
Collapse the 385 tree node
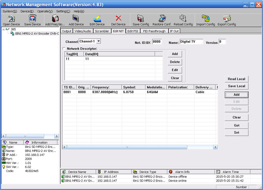tap(3, 29)
